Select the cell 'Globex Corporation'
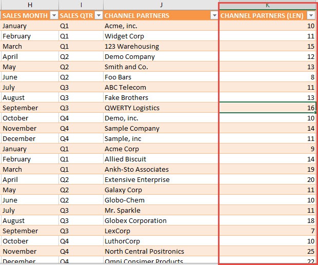This screenshot has width=318, height=265. pos(161,220)
